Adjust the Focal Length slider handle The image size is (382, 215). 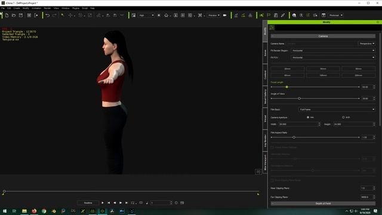click(286, 87)
